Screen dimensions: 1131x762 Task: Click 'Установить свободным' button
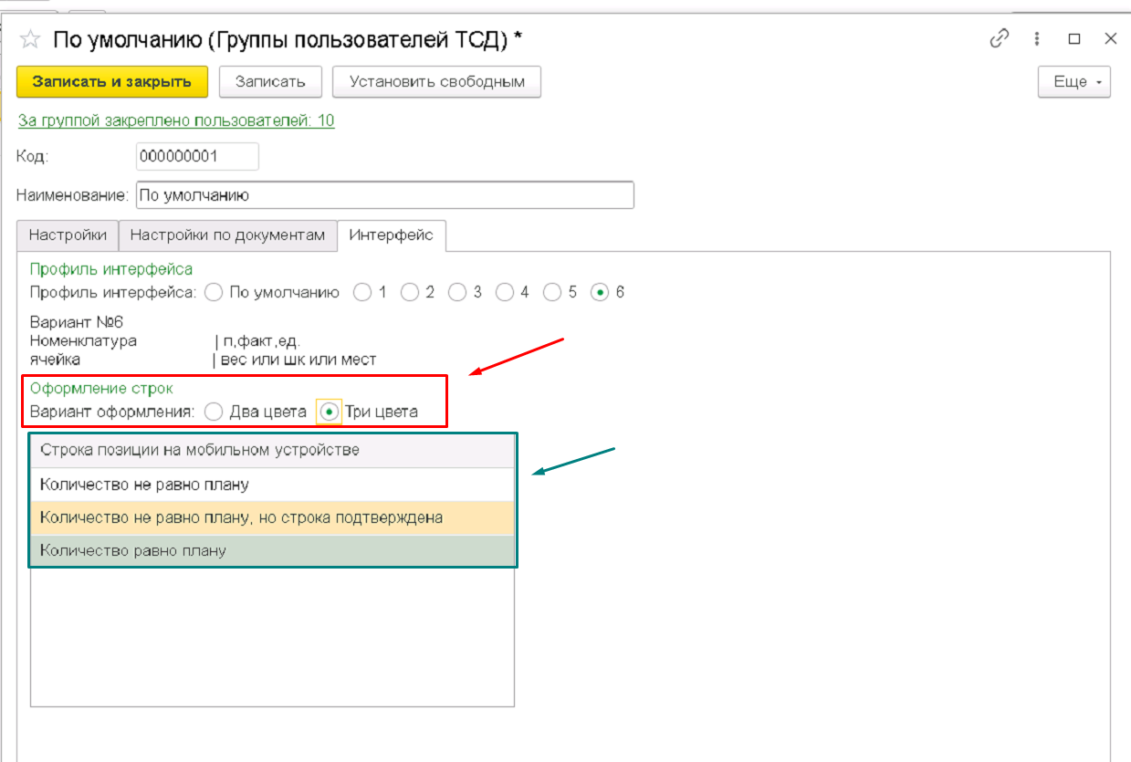[x=436, y=81]
